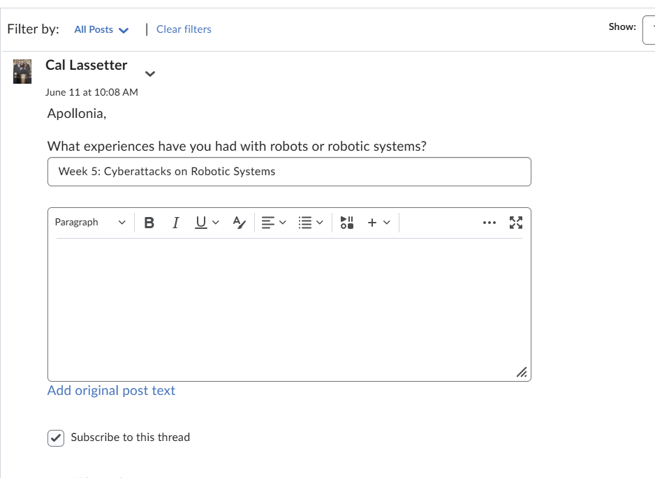Image resolution: width=655 pixels, height=478 pixels.
Task: Open the list formatting dropdown
Action: click(x=310, y=222)
